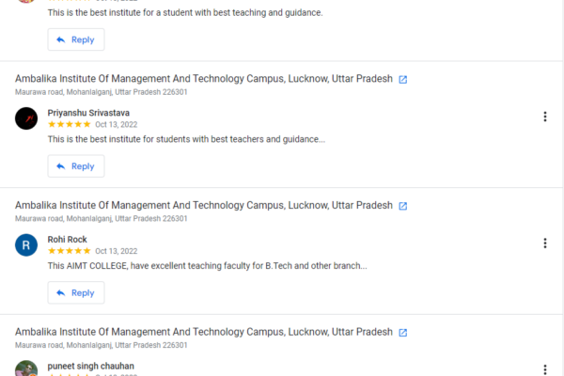The height and width of the screenshot is (376, 564).
Task: Click Priyanshu Srivastava's profile avatar
Action: [26, 118]
